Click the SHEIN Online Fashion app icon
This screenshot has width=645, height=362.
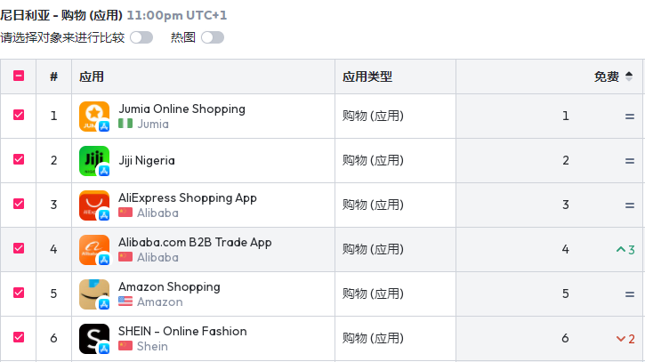point(94,338)
